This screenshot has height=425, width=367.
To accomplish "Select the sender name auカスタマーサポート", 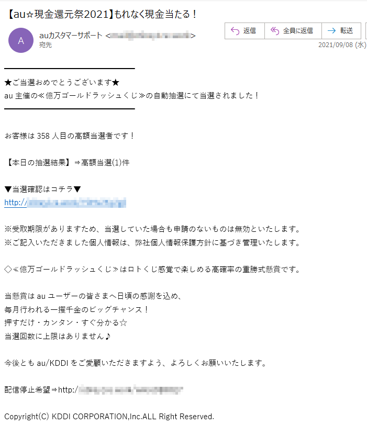I will (71, 35).
